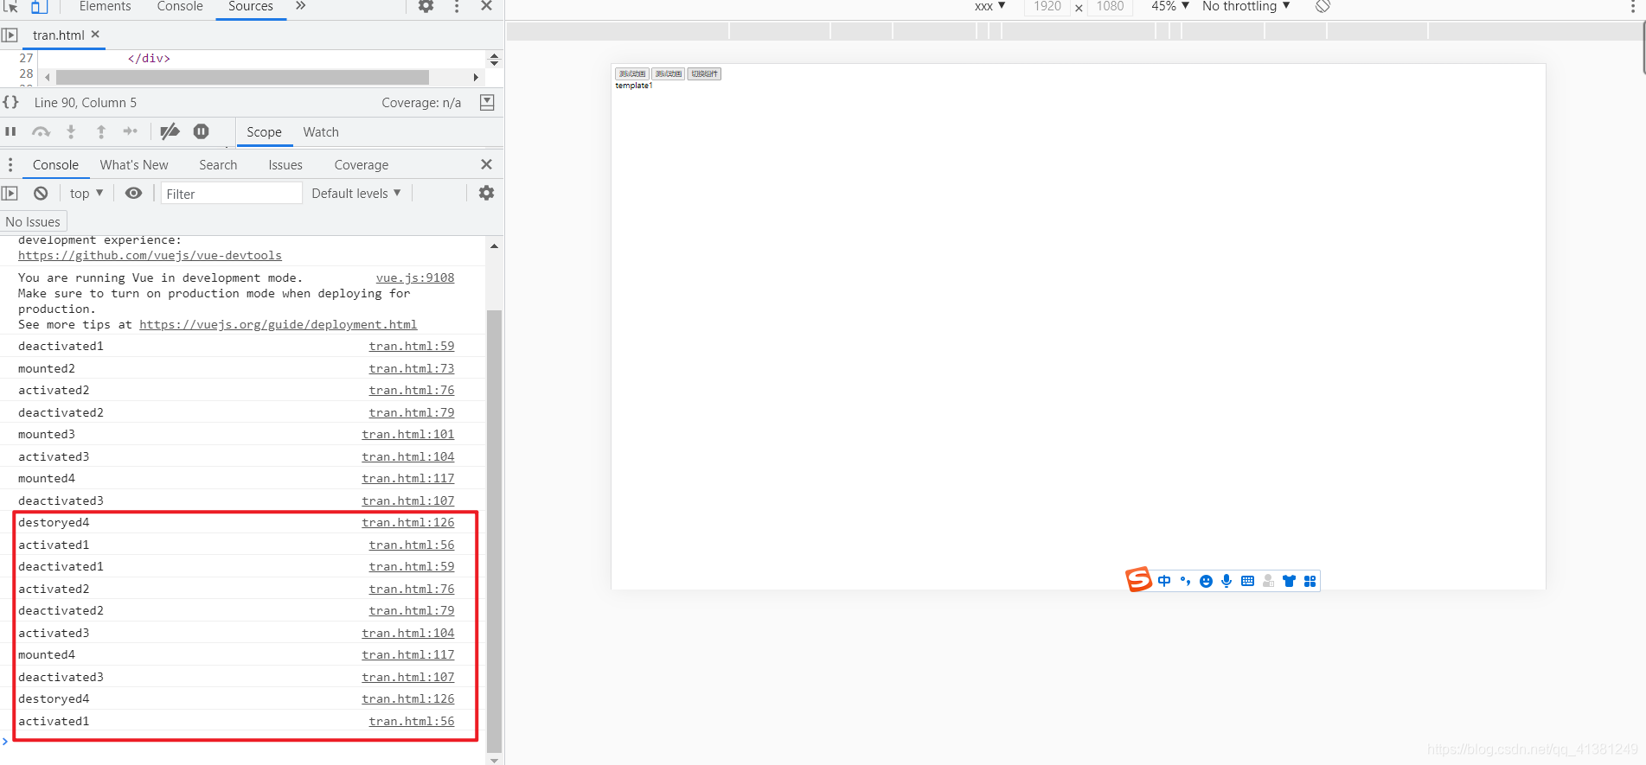Open the What's New drawer tab

(x=134, y=165)
